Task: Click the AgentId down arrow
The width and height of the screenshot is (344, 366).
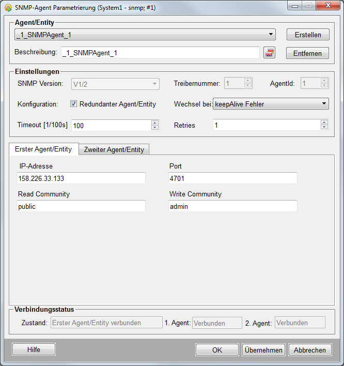Action: pyautogui.click(x=324, y=85)
